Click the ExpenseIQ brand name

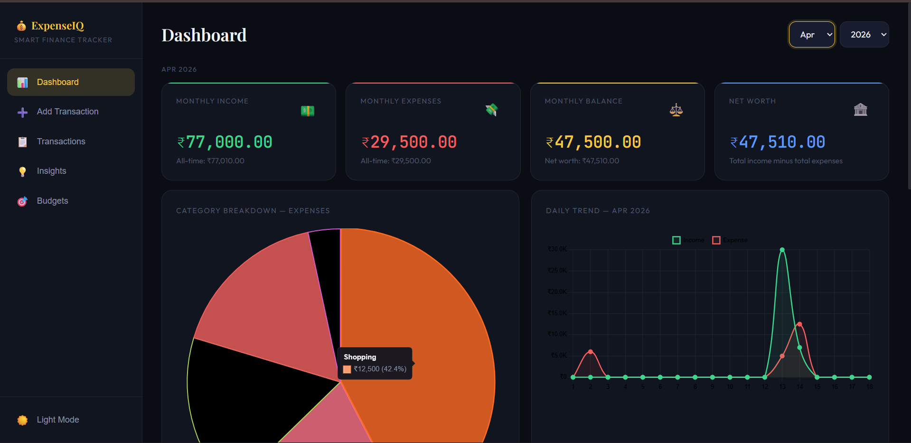[x=57, y=26]
